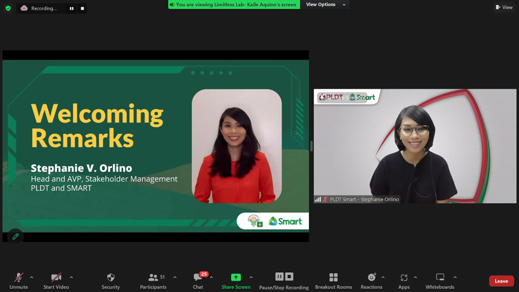Open the Chat panel
This screenshot has width=519, height=292.
(x=198, y=281)
